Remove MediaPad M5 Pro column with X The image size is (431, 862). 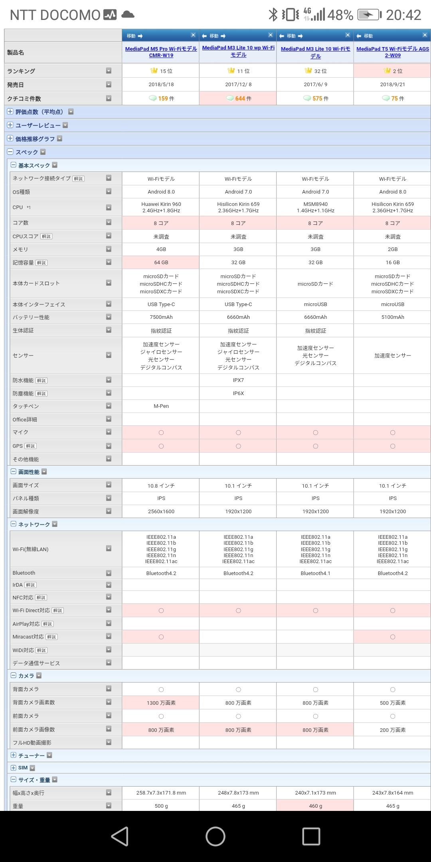(193, 35)
